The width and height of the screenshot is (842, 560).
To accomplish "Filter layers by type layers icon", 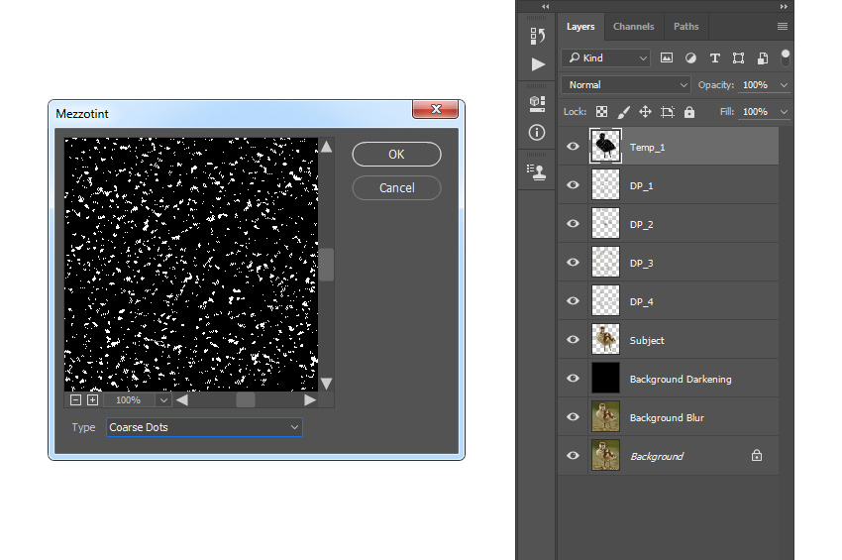I will 715,58.
